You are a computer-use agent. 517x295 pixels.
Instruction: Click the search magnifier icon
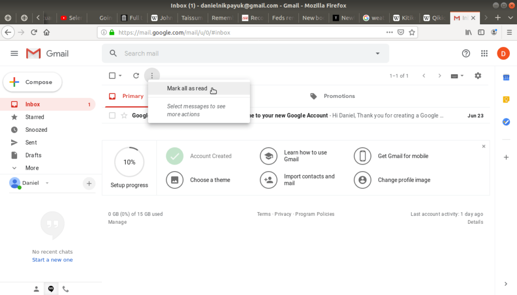(x=113, y=53)
